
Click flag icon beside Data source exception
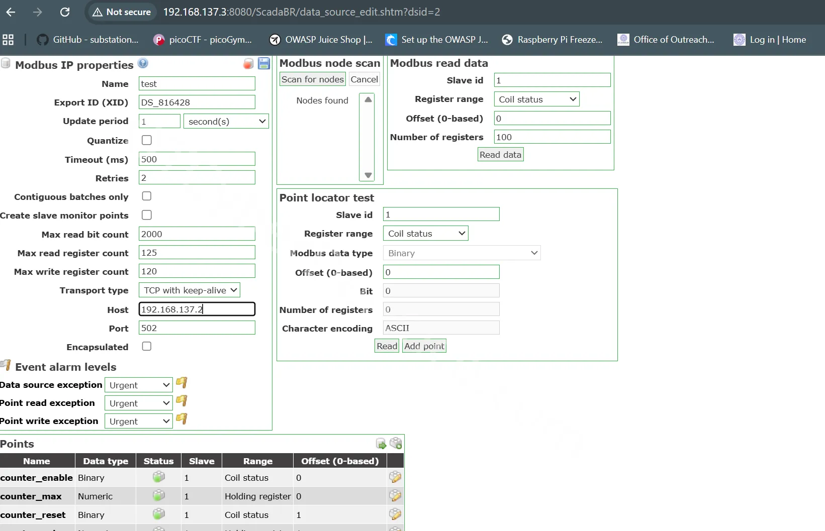click(181, 383)
